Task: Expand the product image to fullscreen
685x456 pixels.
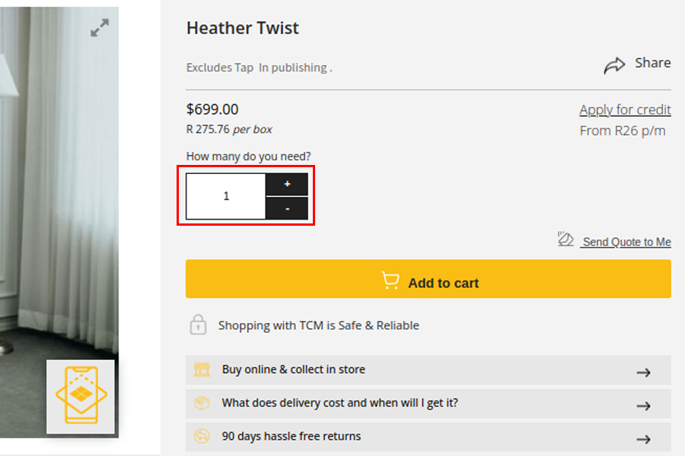Action: tap(100, 27)
